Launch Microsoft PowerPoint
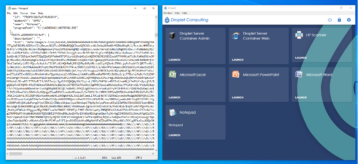 coord(237,97)
